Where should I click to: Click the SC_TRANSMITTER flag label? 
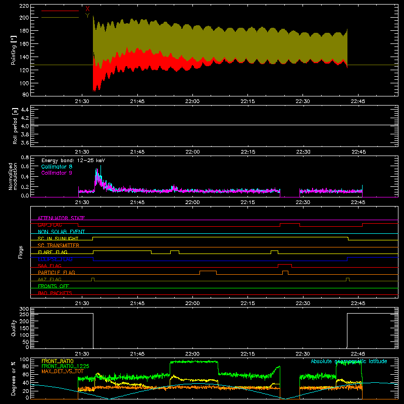59,245
